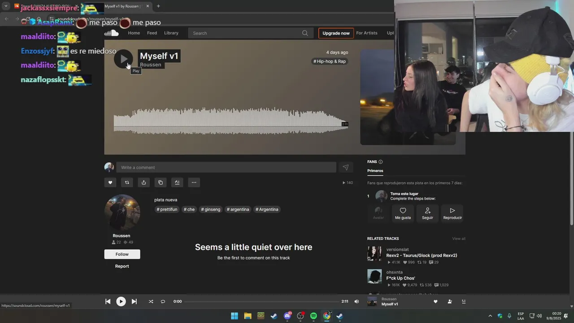Viewport: 574px width, 323px height.
Task: Open Spotify from the taskbar
Action: [x=313, y=316]
